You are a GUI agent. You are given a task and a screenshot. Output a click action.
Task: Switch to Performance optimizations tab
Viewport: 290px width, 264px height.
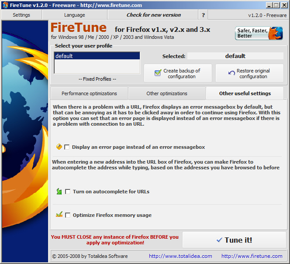pyautogui.click(x=89, y=93)
